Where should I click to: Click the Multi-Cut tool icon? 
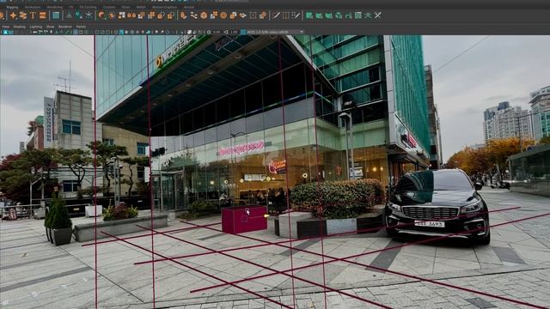(x=277, y=15)
